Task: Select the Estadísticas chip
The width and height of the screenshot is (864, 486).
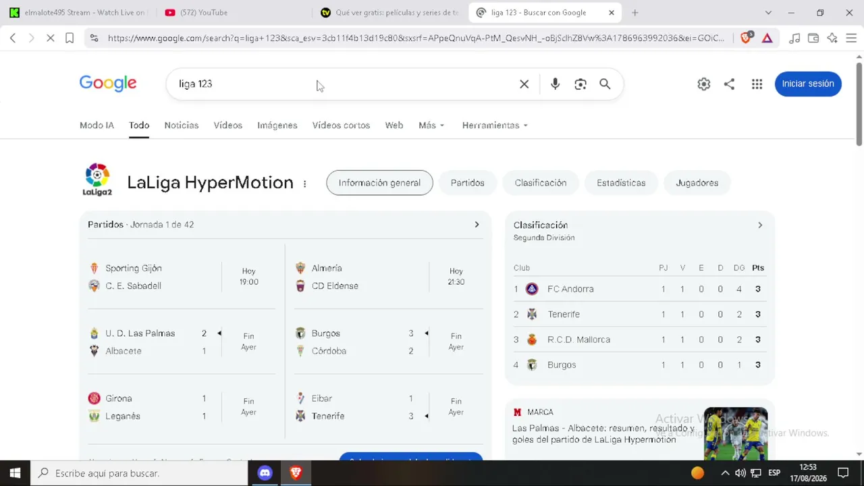Action: [621, 183]
